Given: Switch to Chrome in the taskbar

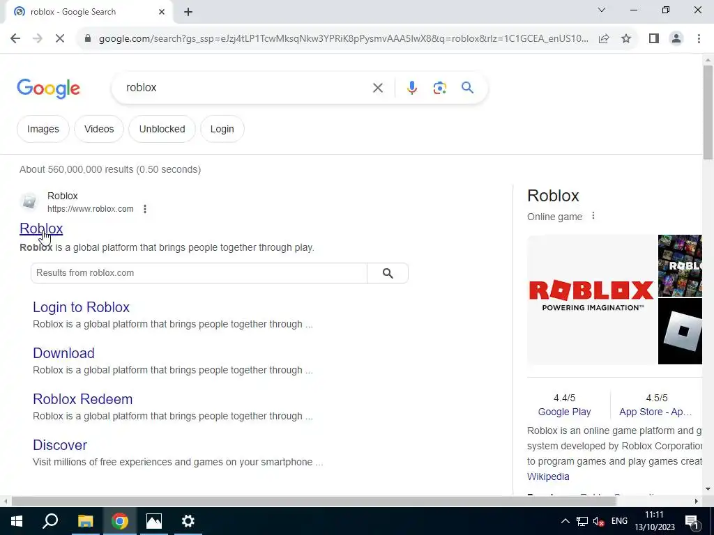Looking at the screenshot, I should click(120, 521).
